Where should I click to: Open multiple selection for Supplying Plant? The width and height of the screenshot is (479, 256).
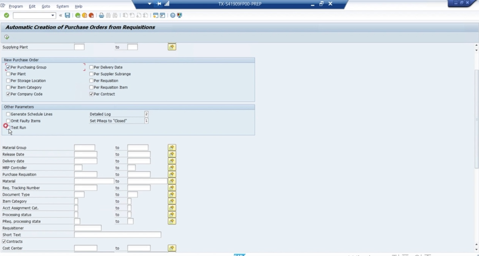(x=172, y=47)
